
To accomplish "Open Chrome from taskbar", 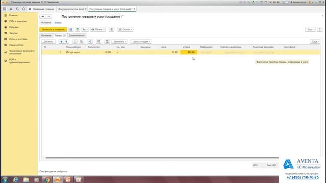I will [x=47, y=179].
